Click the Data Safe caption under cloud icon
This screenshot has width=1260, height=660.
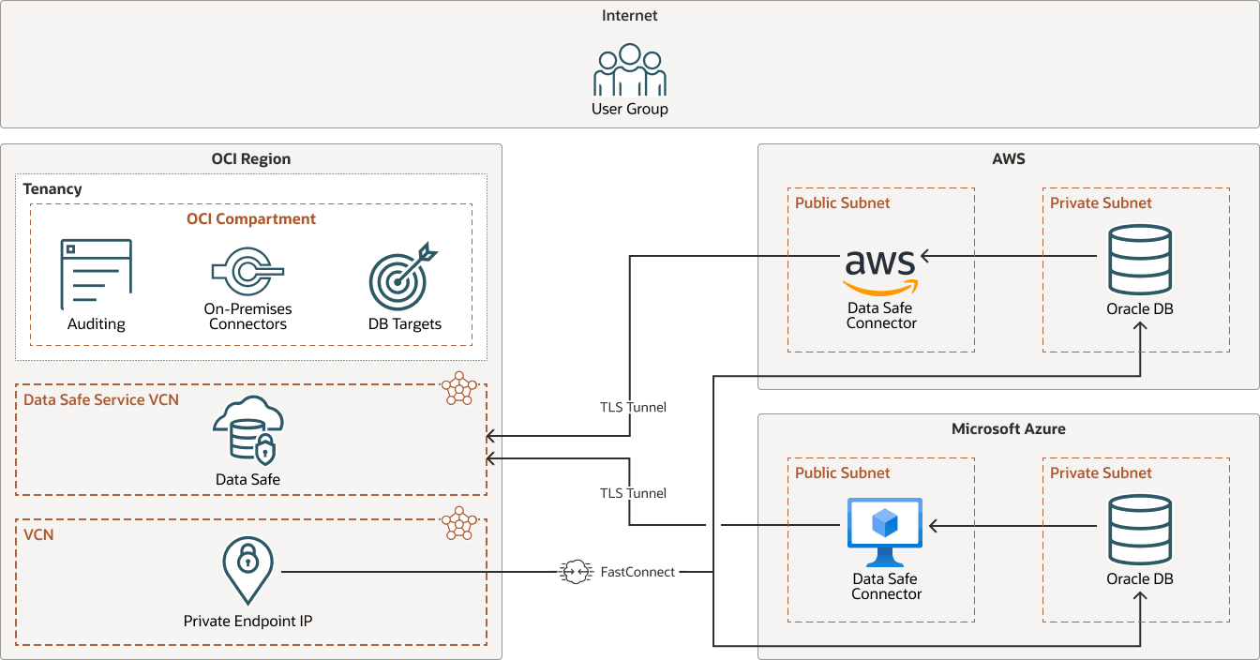247,479
